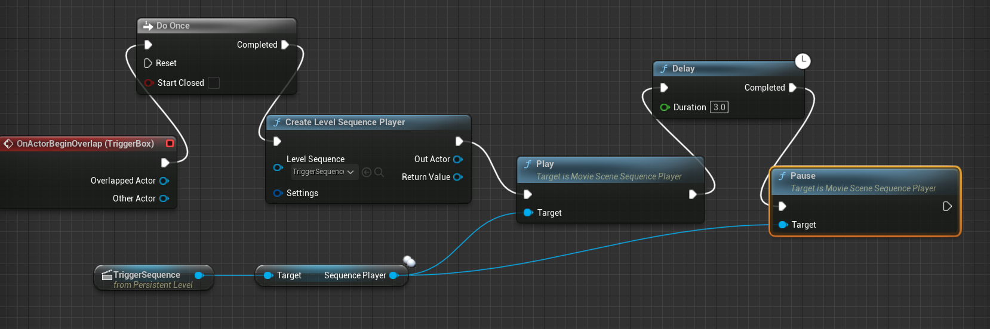Click the Do Once node macro icon
The width and height of the screenshot is (990, 329).
tap(148, 26)
